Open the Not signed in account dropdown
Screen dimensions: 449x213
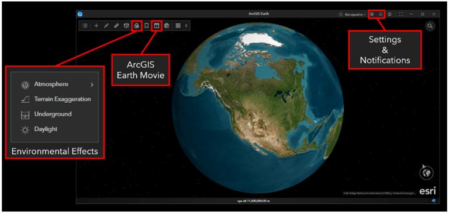352,14
